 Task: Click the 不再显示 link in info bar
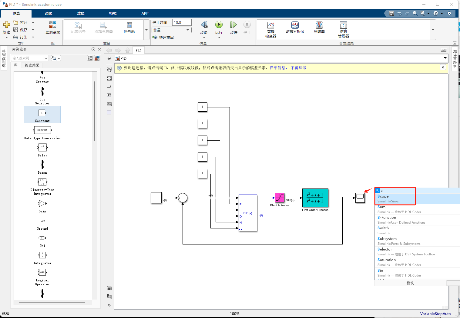coord(299,68)
